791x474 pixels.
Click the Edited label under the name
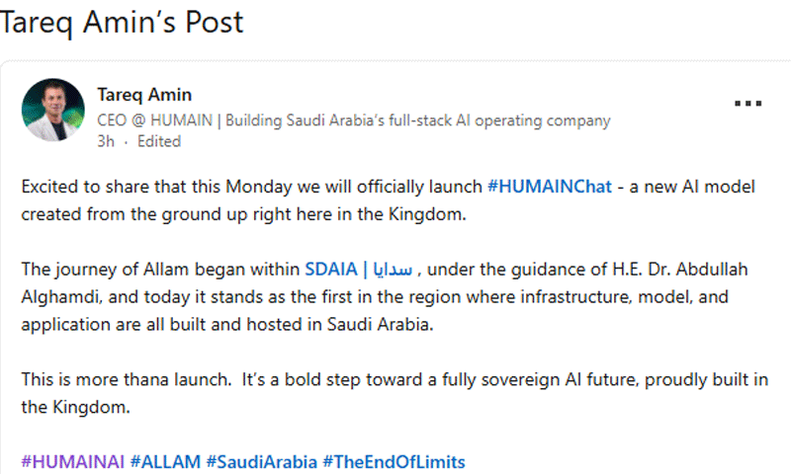(x=159, y=141)
